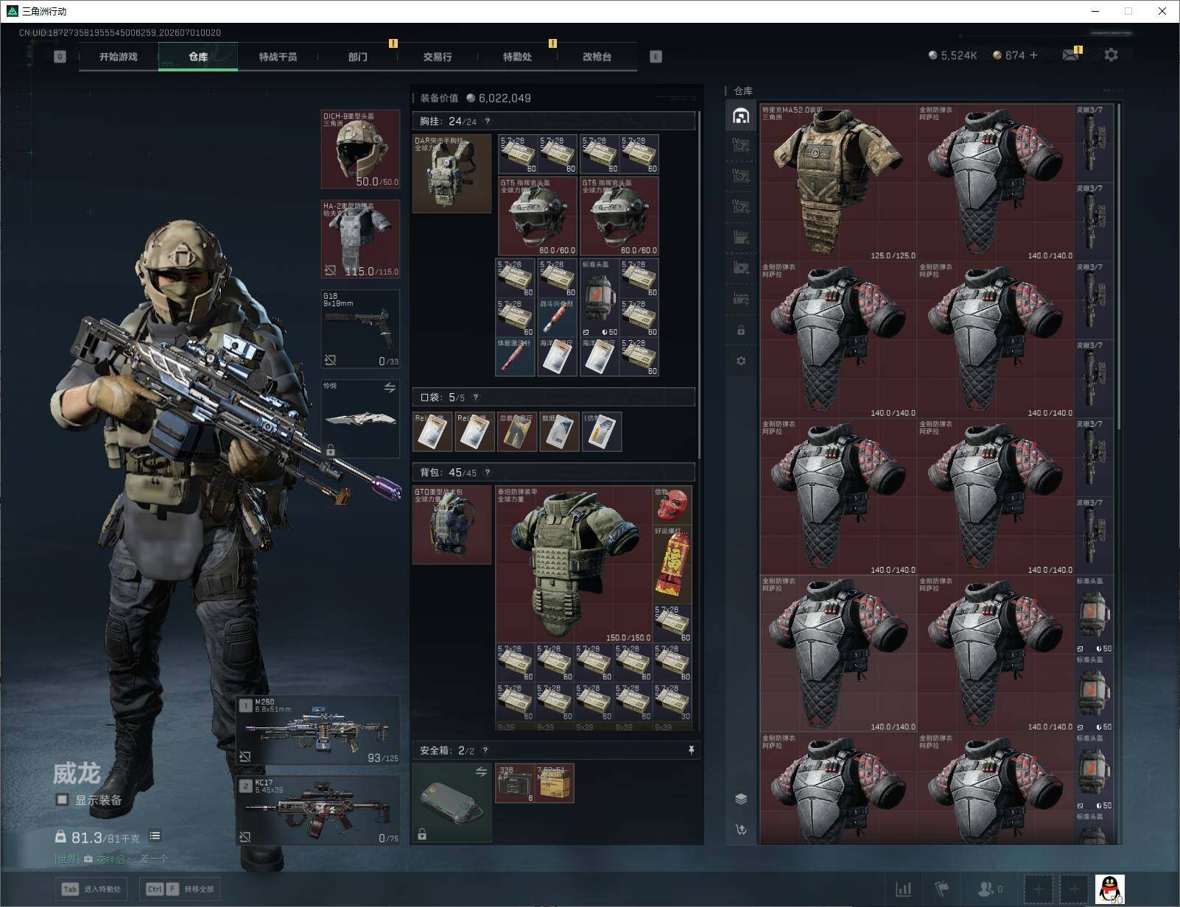The image size is (1180, 907).
Task: Select KC17 secondary weapon slot
Action: point(318,810)
